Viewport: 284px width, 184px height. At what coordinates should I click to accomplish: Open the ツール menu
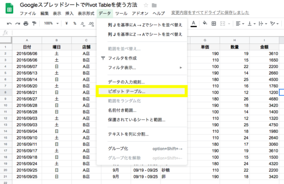tap(121, 13)
